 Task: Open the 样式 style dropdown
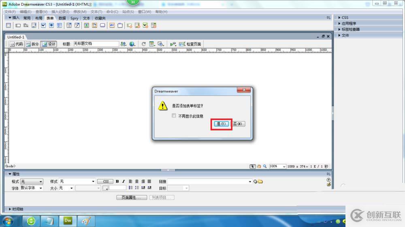[x=77, y=182]
